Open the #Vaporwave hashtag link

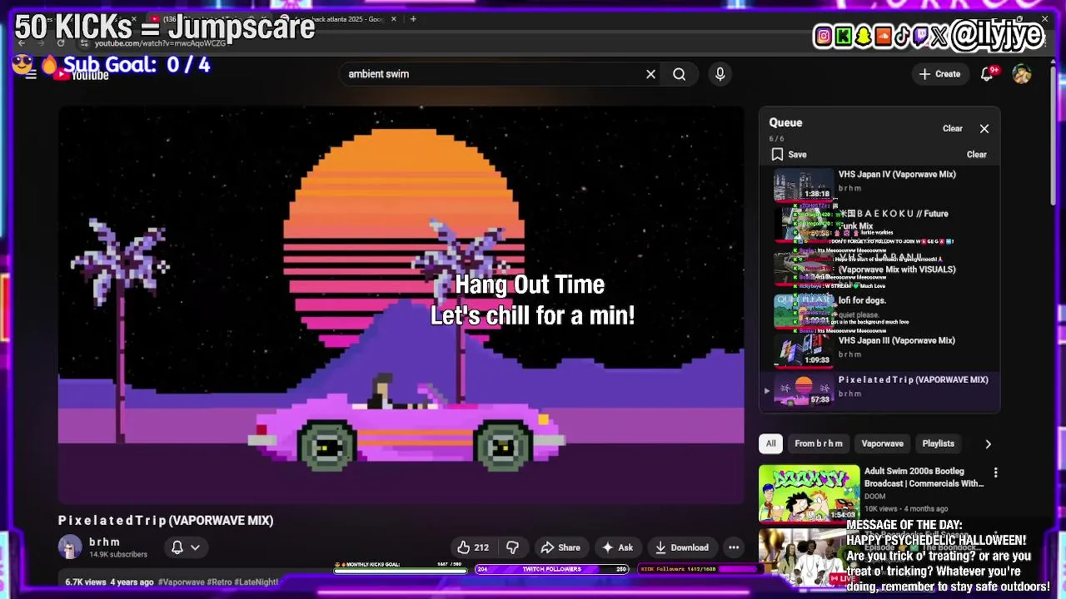(x=181, y=582)
